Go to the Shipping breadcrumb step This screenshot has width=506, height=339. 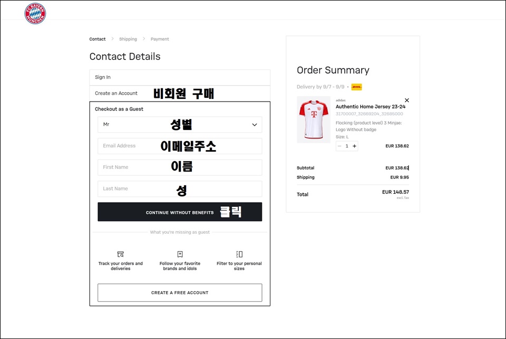coord(128,39)
